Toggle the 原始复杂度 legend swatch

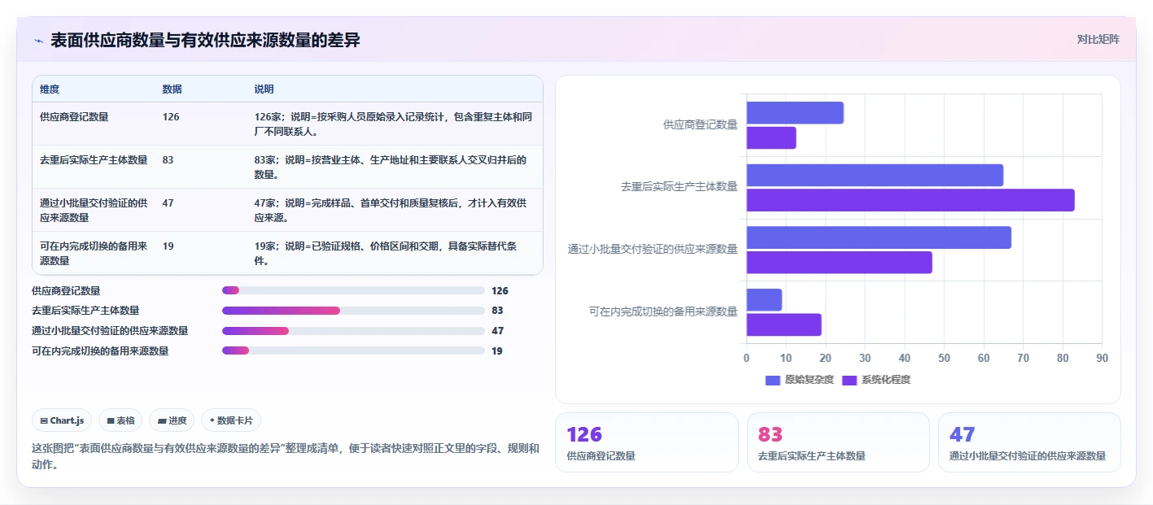click(773, 381)
